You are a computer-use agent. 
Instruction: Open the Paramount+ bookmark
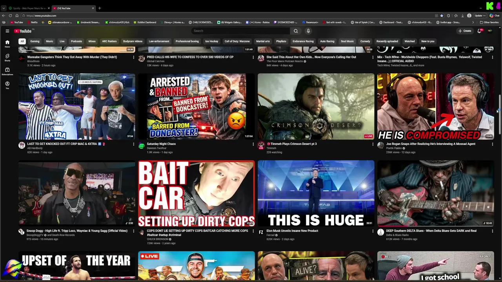point(310,22)
